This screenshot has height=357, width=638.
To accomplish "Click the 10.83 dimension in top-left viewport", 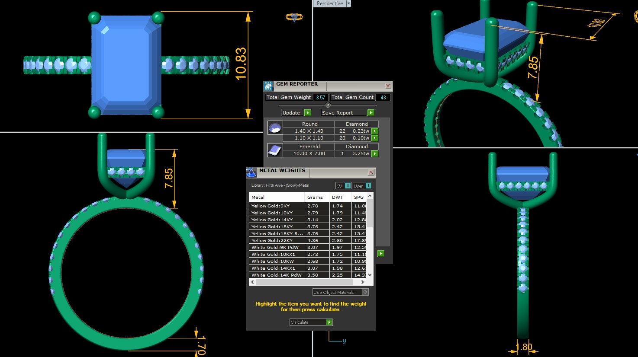I will coord(241,64).
